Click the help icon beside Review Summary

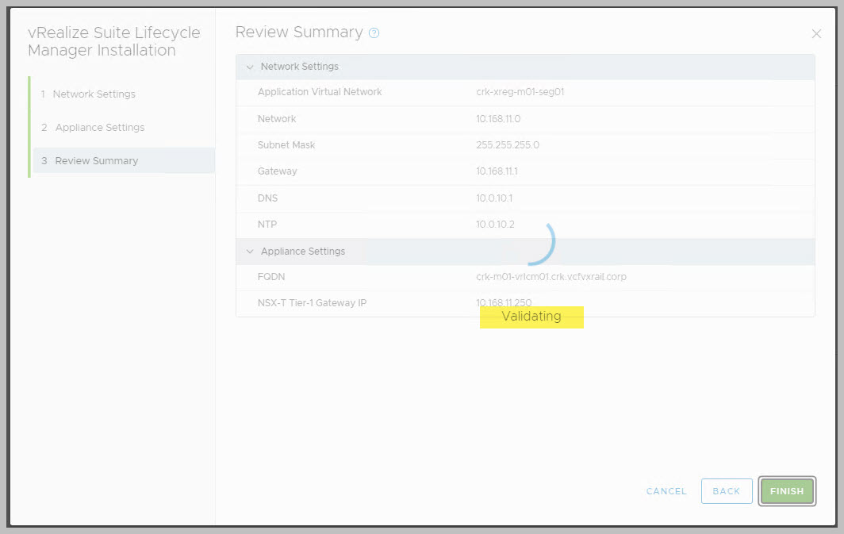click(374, 33)
